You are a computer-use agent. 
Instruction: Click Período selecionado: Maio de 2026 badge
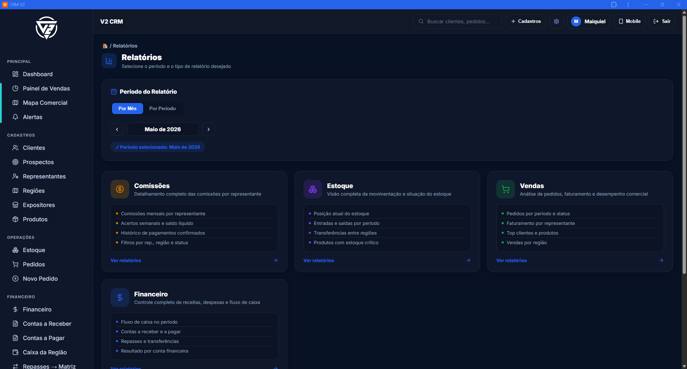pyautogui.click(x=158, y=147)
